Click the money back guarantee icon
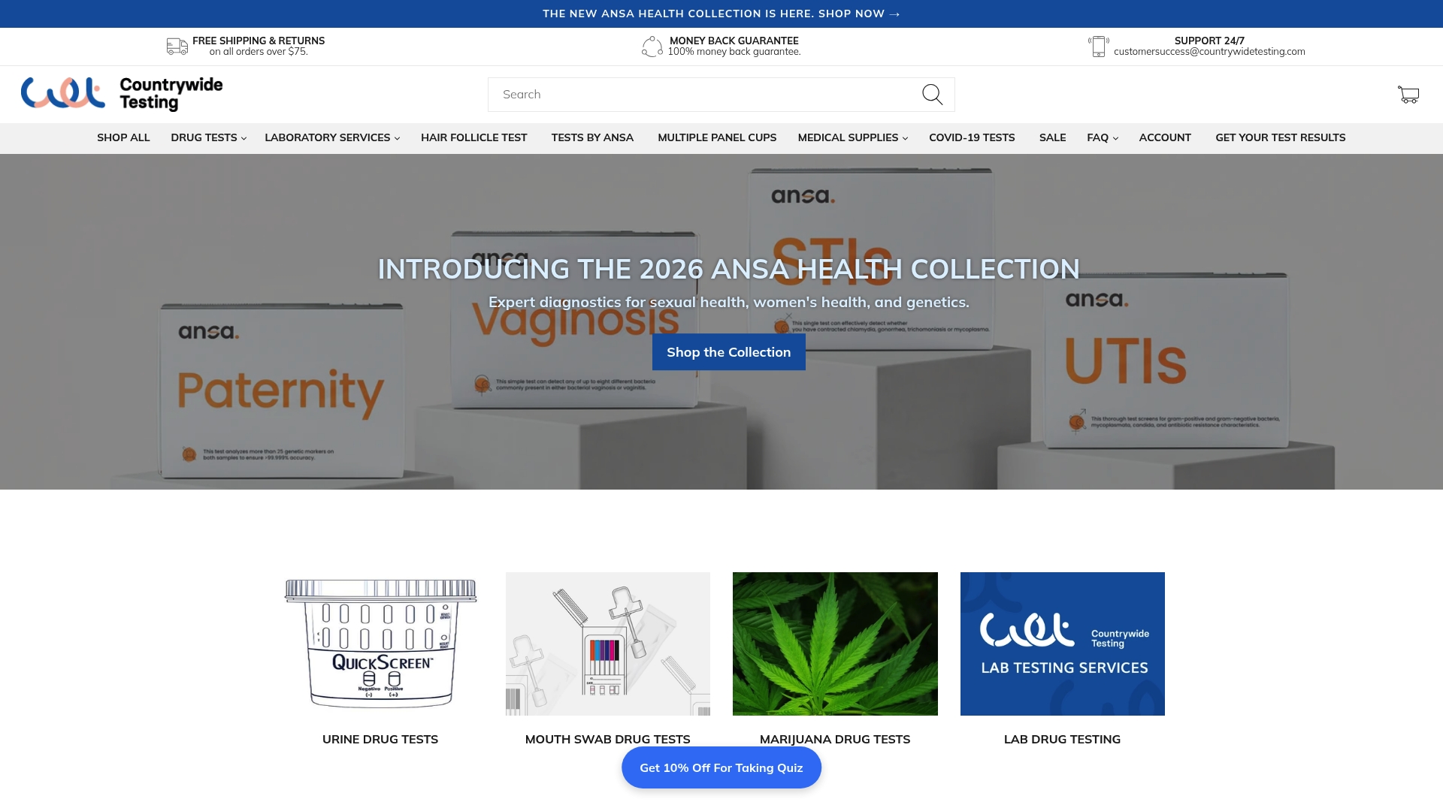Viewport: 1443px width, 811px height. [652, 47]
